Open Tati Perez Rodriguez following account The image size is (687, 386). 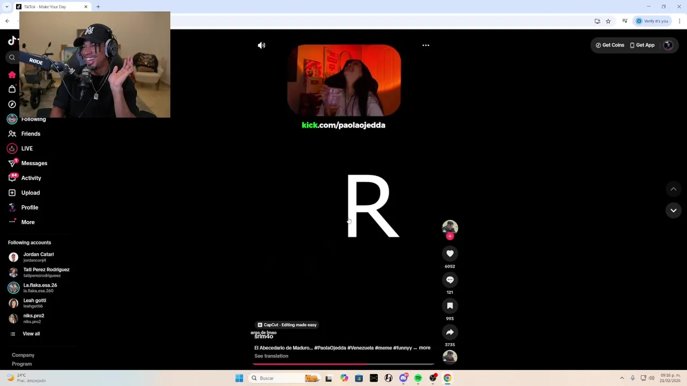pyautogui.click(x=39, y=272)
